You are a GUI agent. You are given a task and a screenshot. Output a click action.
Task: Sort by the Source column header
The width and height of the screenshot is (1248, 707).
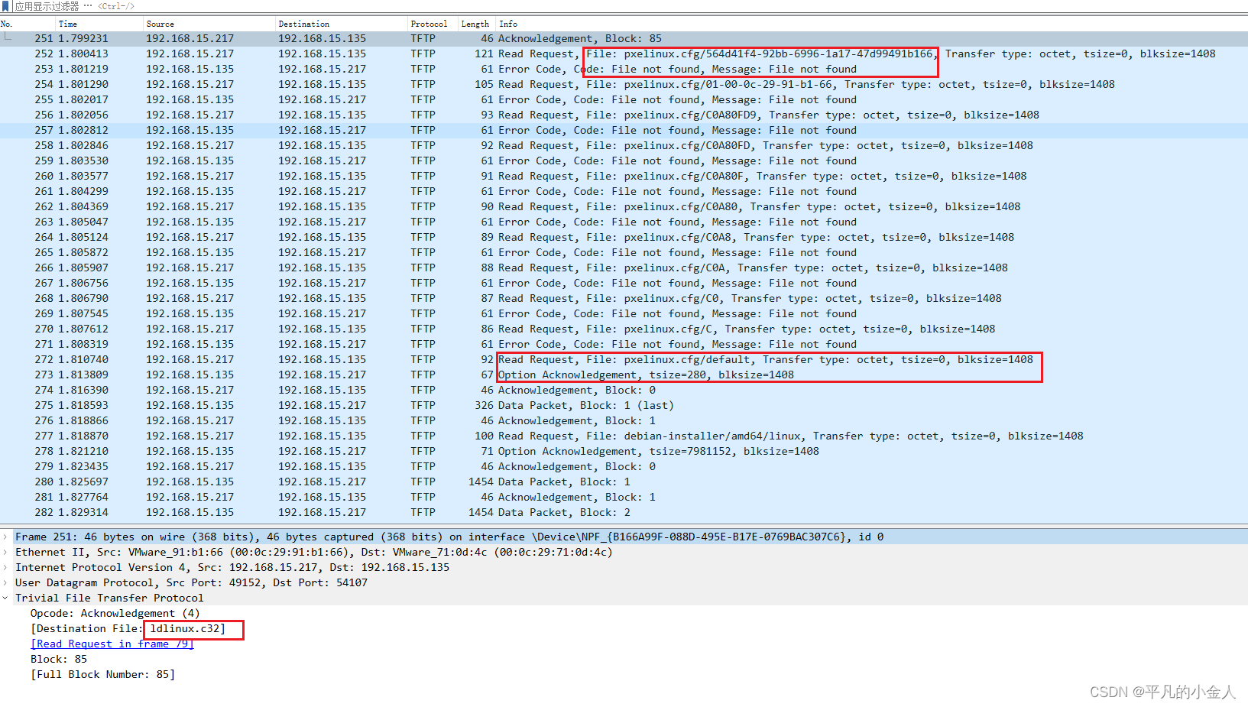(209, 24)
